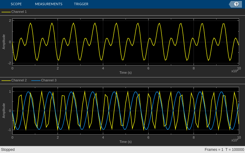Click the blue Channel 3 legend line
The height and width of the screenshot is (153, 245).
pyautogui.click(x=36, y=80)
